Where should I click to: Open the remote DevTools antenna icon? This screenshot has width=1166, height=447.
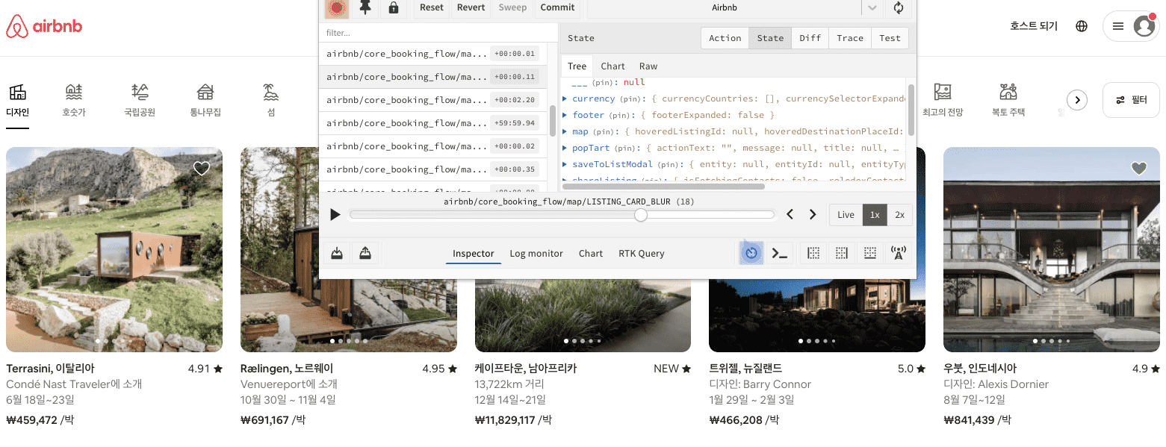coord(899,254)
